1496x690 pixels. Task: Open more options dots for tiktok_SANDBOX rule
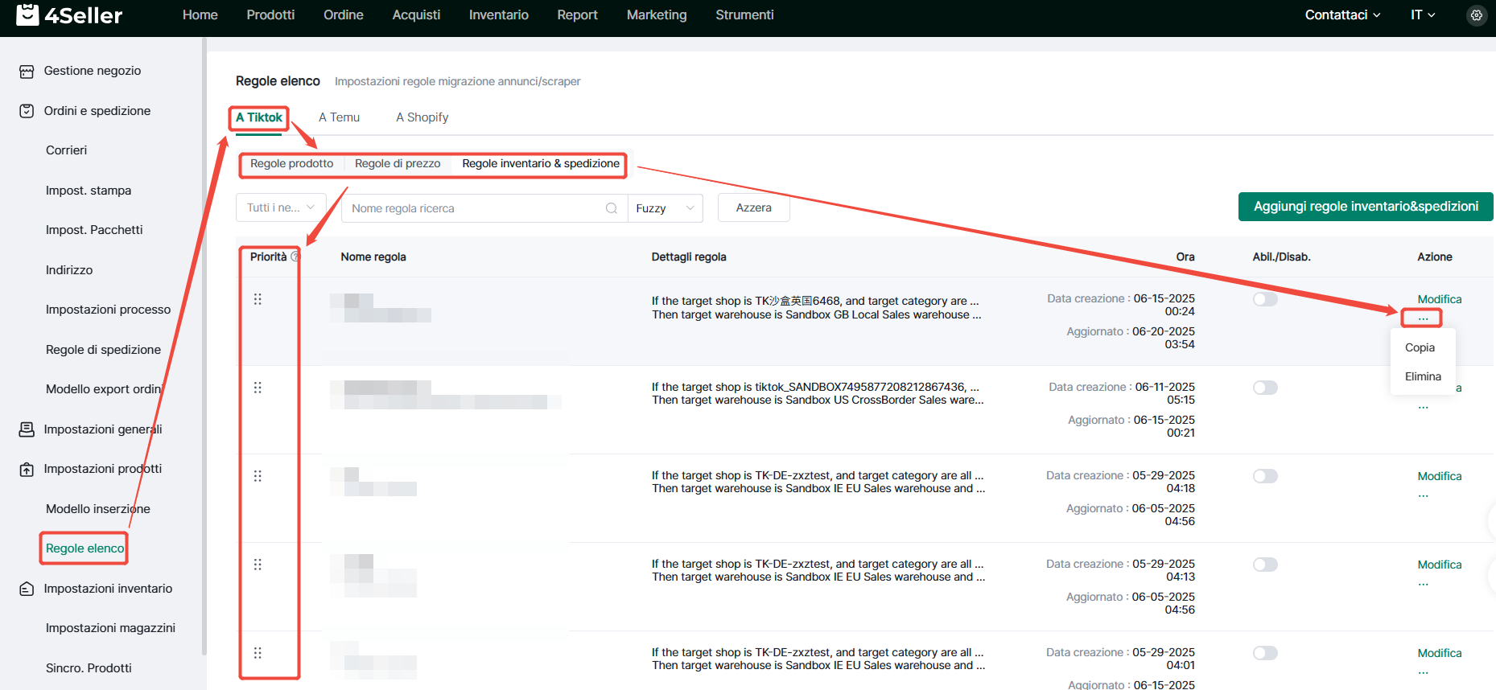[x=1423, y=407]
